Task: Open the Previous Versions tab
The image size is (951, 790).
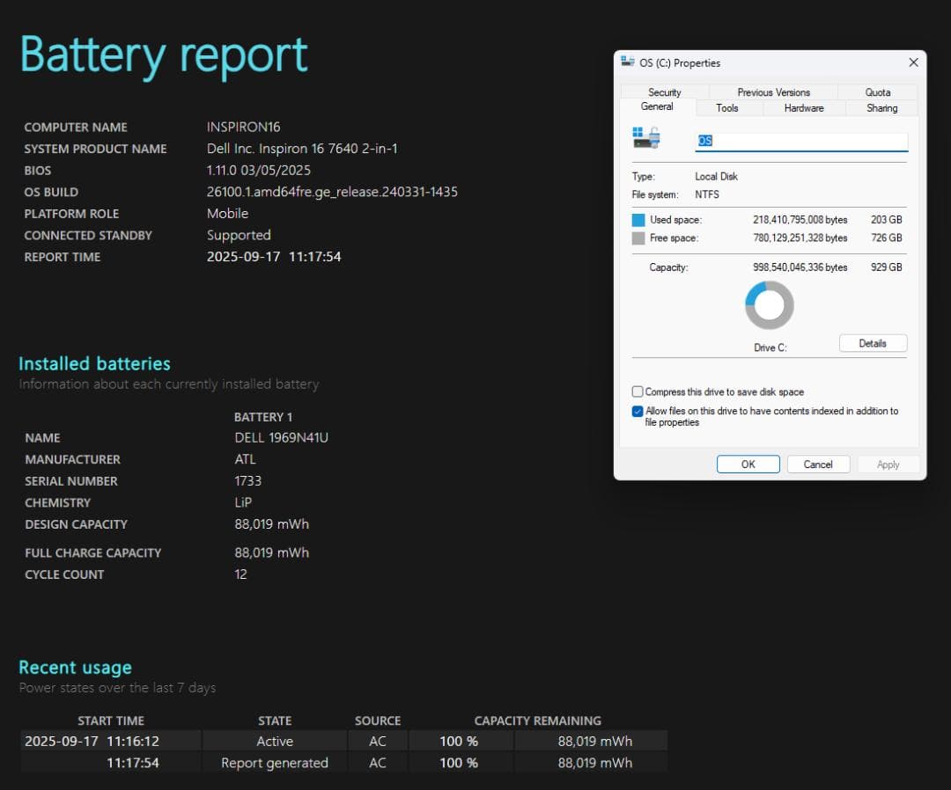Action: point(773,91)
